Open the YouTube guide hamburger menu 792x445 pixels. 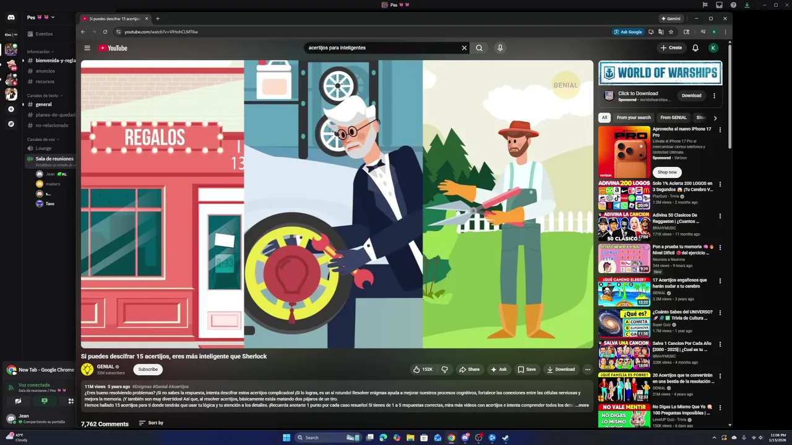tap(87, 48)
